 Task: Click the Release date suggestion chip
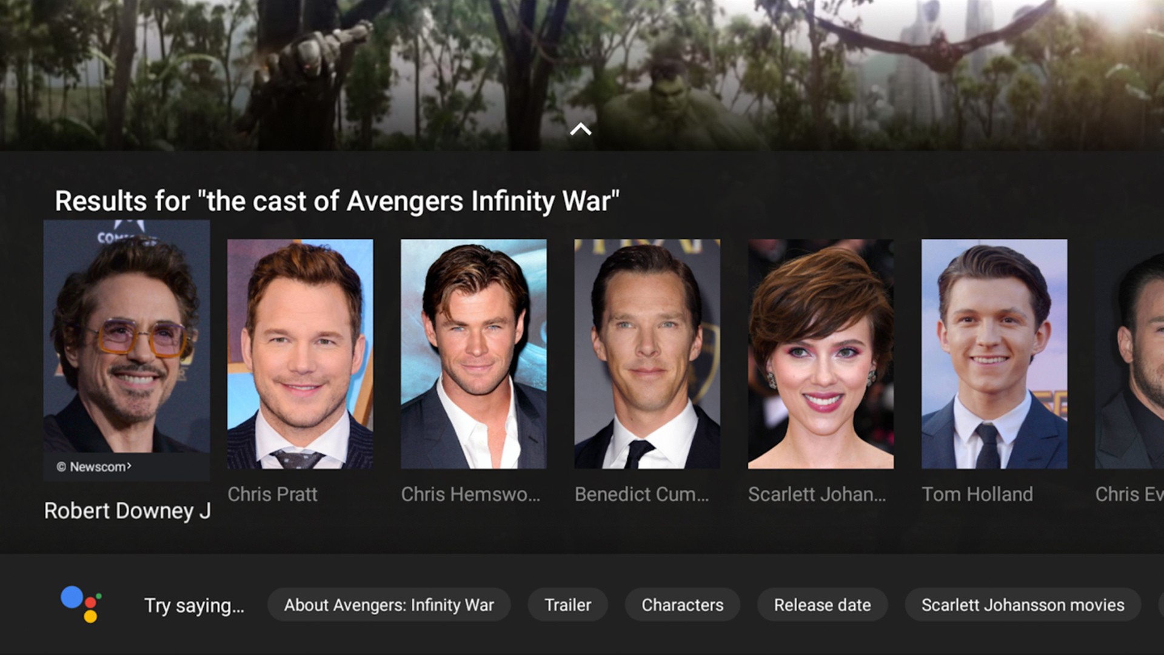pos(823,605)
